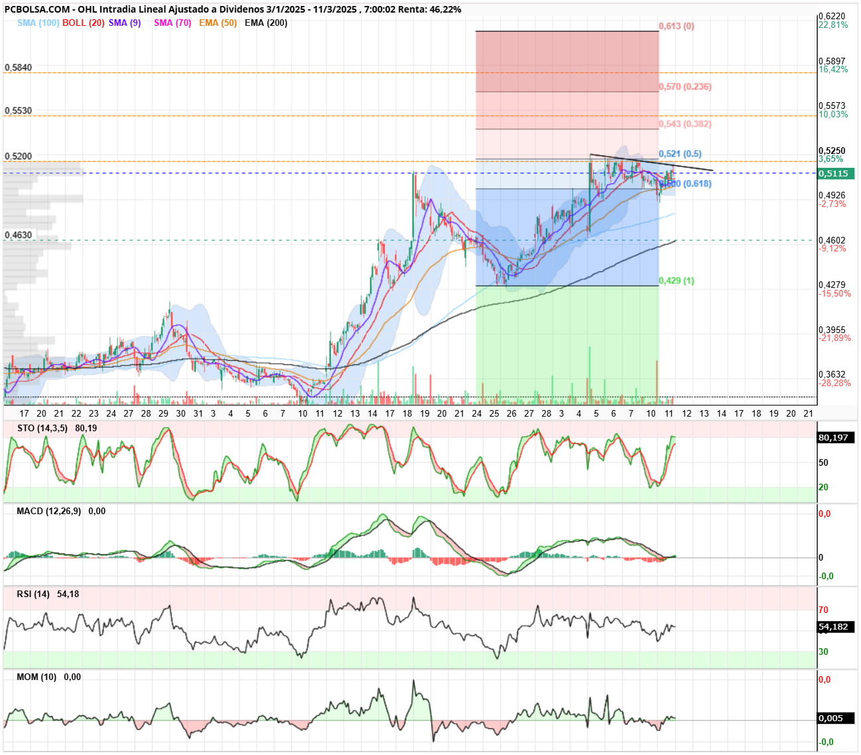Select the Fibonacci 0,613 (0) level label
Image resolution: width=861 pixels, height=755 pixels.
pyautogui.click(x=677, y=26)
